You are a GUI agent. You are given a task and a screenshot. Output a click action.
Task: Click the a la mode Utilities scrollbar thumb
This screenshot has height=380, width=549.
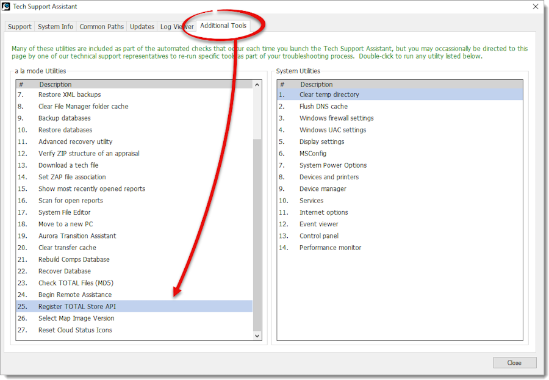(257, 235)
